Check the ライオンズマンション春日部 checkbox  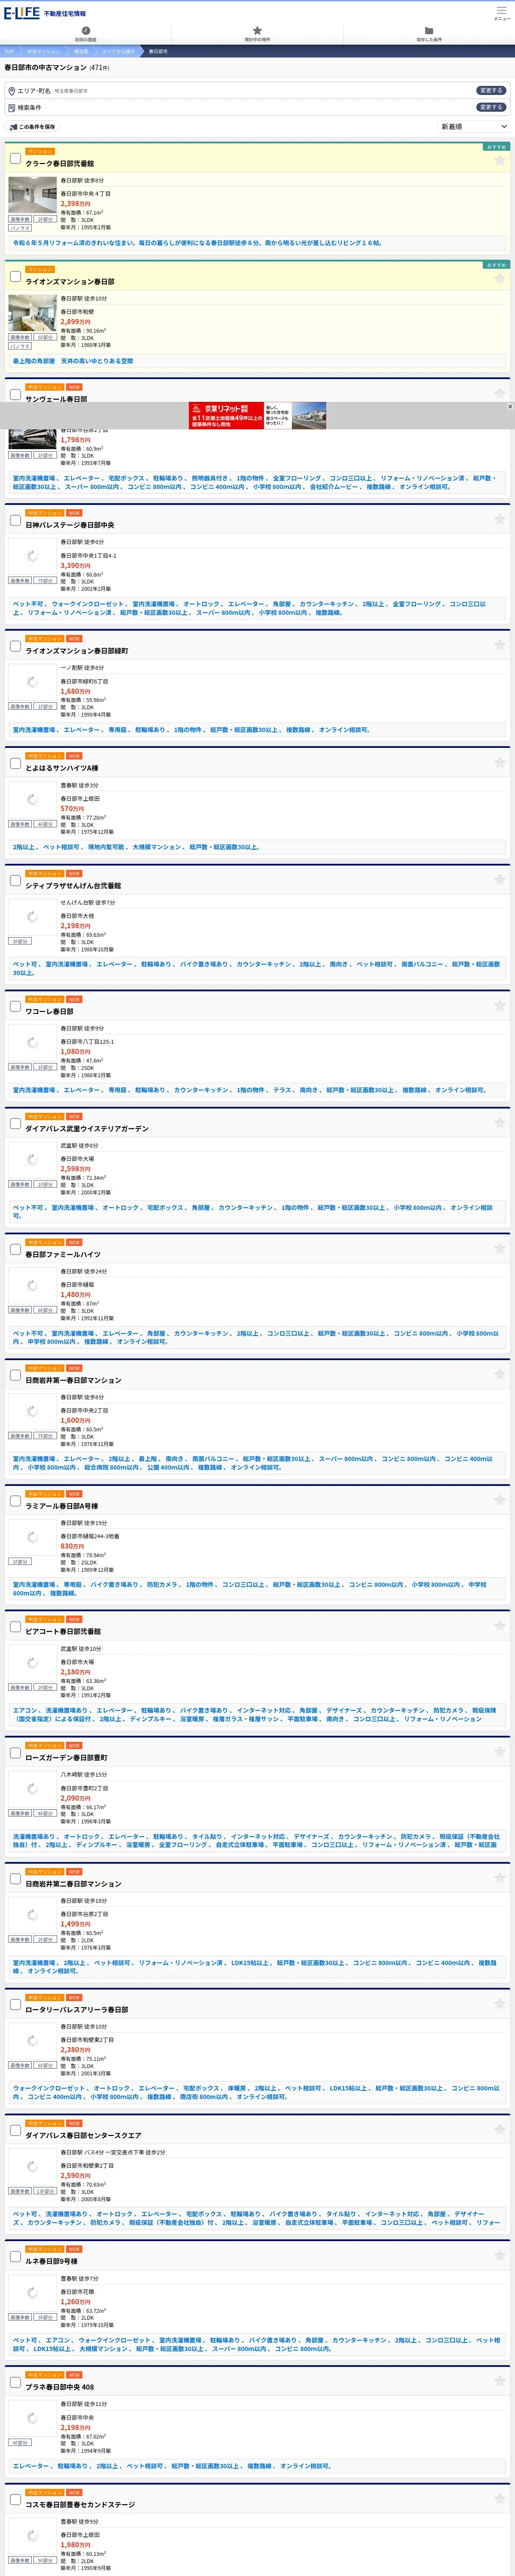[x=15, y=277]
